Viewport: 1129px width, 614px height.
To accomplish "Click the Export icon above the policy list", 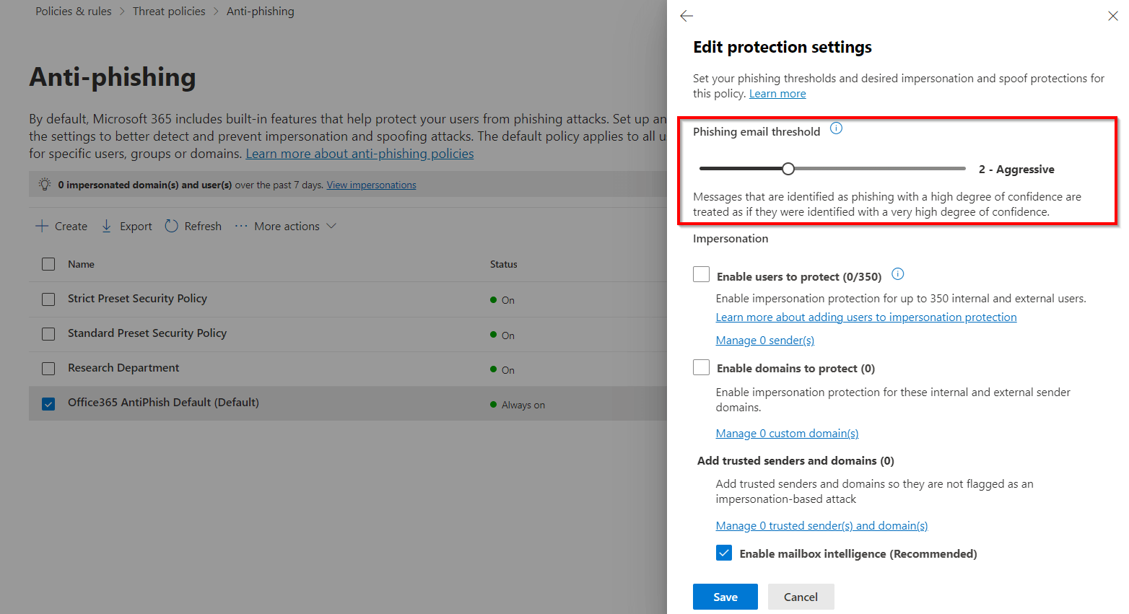I will pyautogui.click(x=105, y=226).
